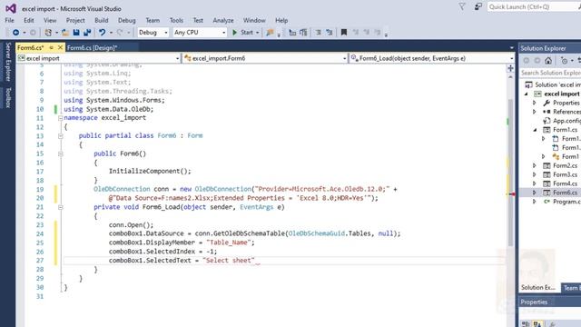The image size is (581, 327).
Task: Open the Debug menu
Action: tap(127, 20)
